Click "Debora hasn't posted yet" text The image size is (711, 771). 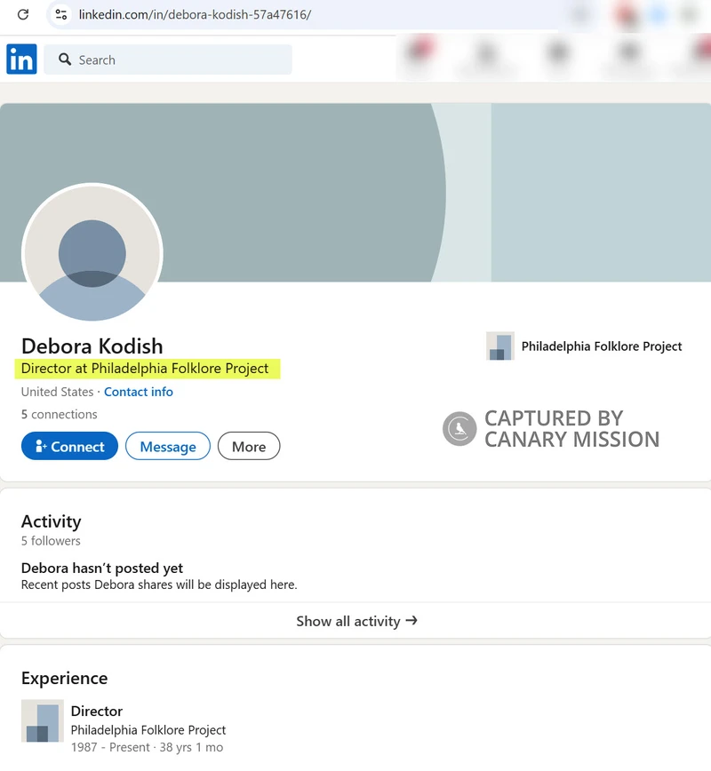click(102, 568)
